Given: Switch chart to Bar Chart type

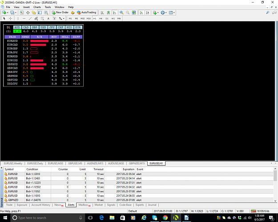Looking at the screenshot, I should click(x=102, y=12).
